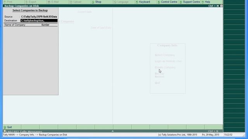Click the date Fri, 29 May, 2015 in status bar
Screen dimensions: 248x139
(x=210, y=135)
